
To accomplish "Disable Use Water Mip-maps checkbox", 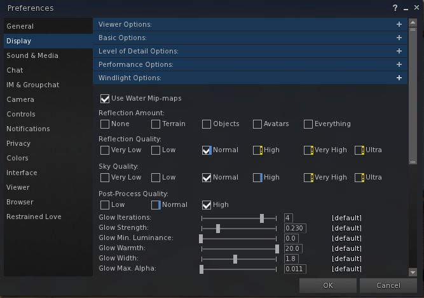I will 105,99.
